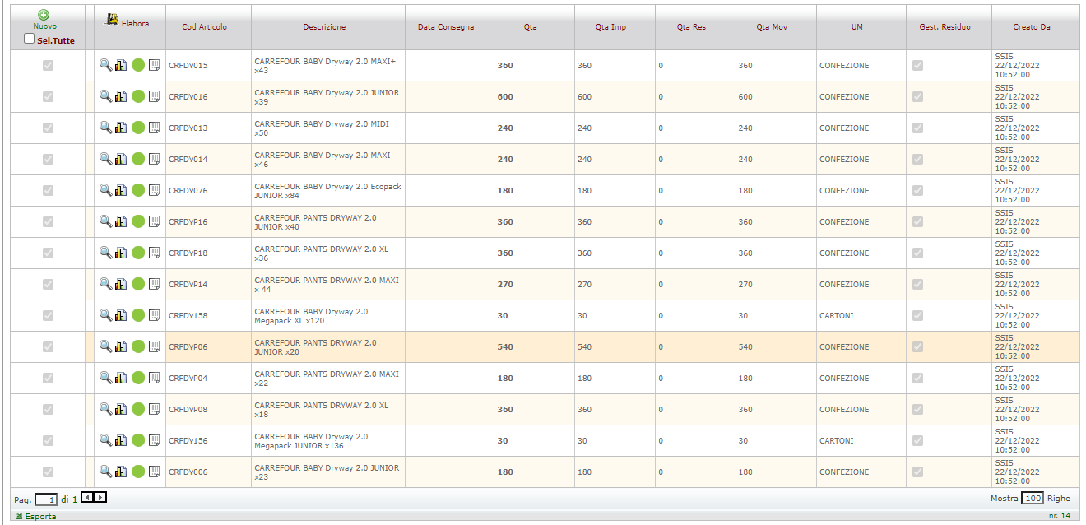Click green status circle for CRFDYP16

(x=138, y=222)
